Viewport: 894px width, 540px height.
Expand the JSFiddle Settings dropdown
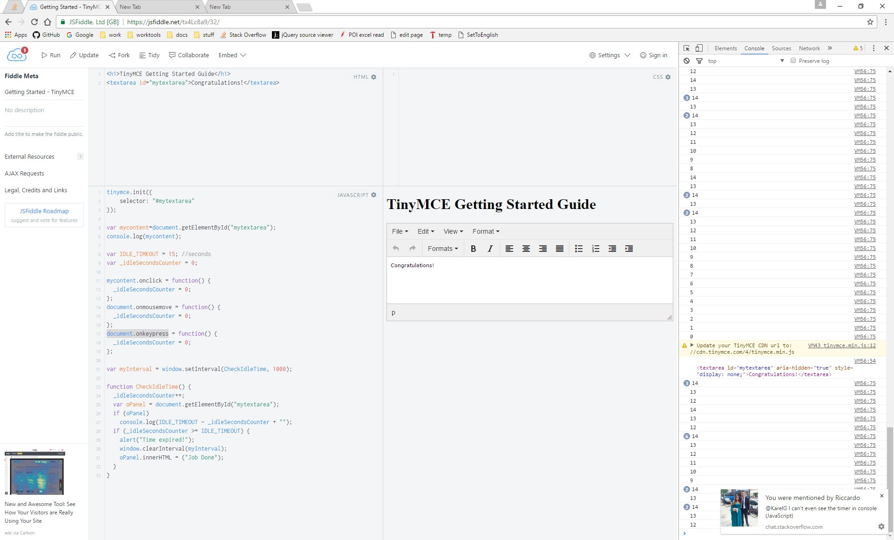coord(610,55)
